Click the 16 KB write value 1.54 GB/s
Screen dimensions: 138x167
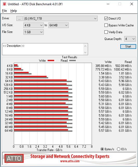(x=105, y=73)
